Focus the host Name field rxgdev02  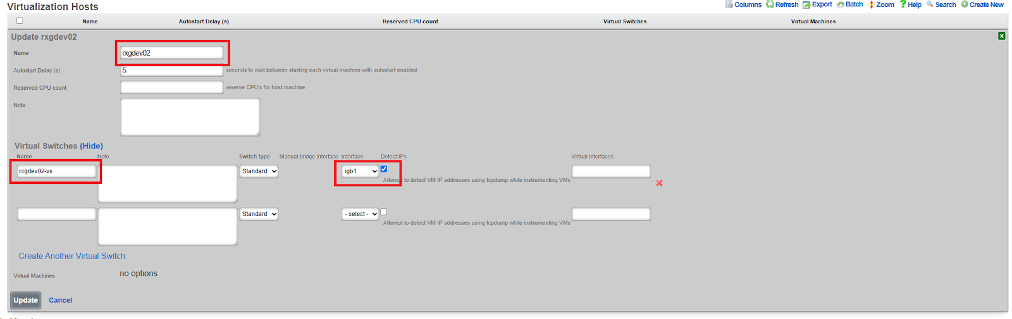(x=171, y=53)
